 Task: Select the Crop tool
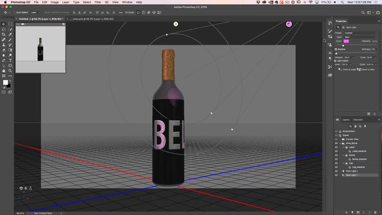click(x=4, y=34)
